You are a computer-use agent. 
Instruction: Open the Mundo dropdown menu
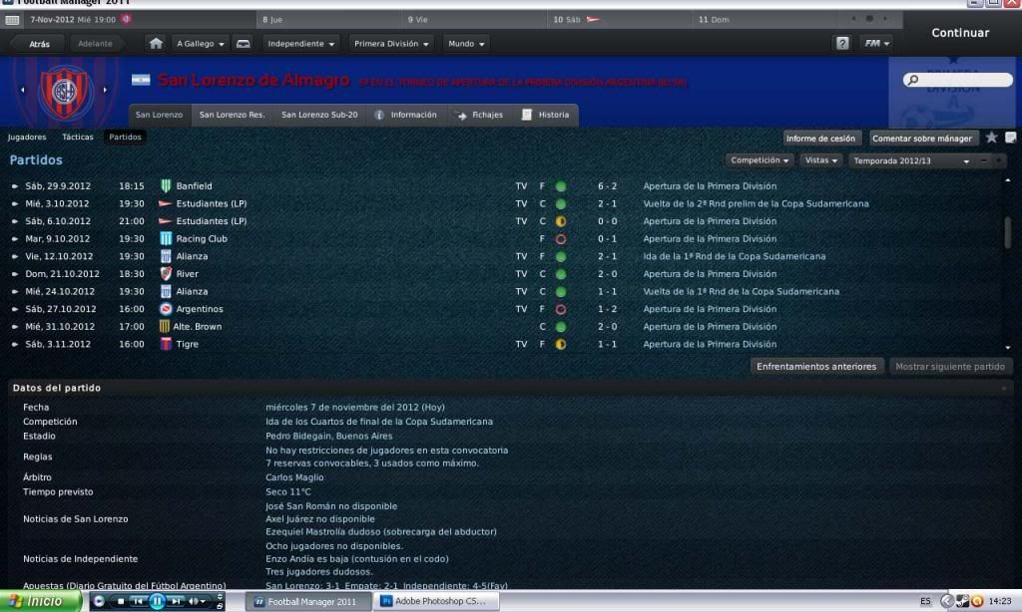pos(466,44)
